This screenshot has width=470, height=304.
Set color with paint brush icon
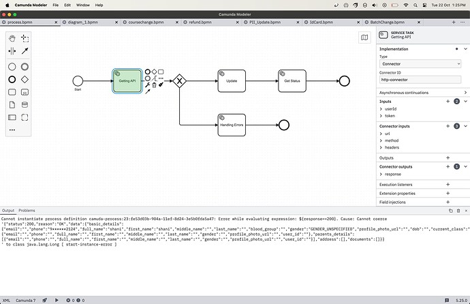click(x=161, y=85)
